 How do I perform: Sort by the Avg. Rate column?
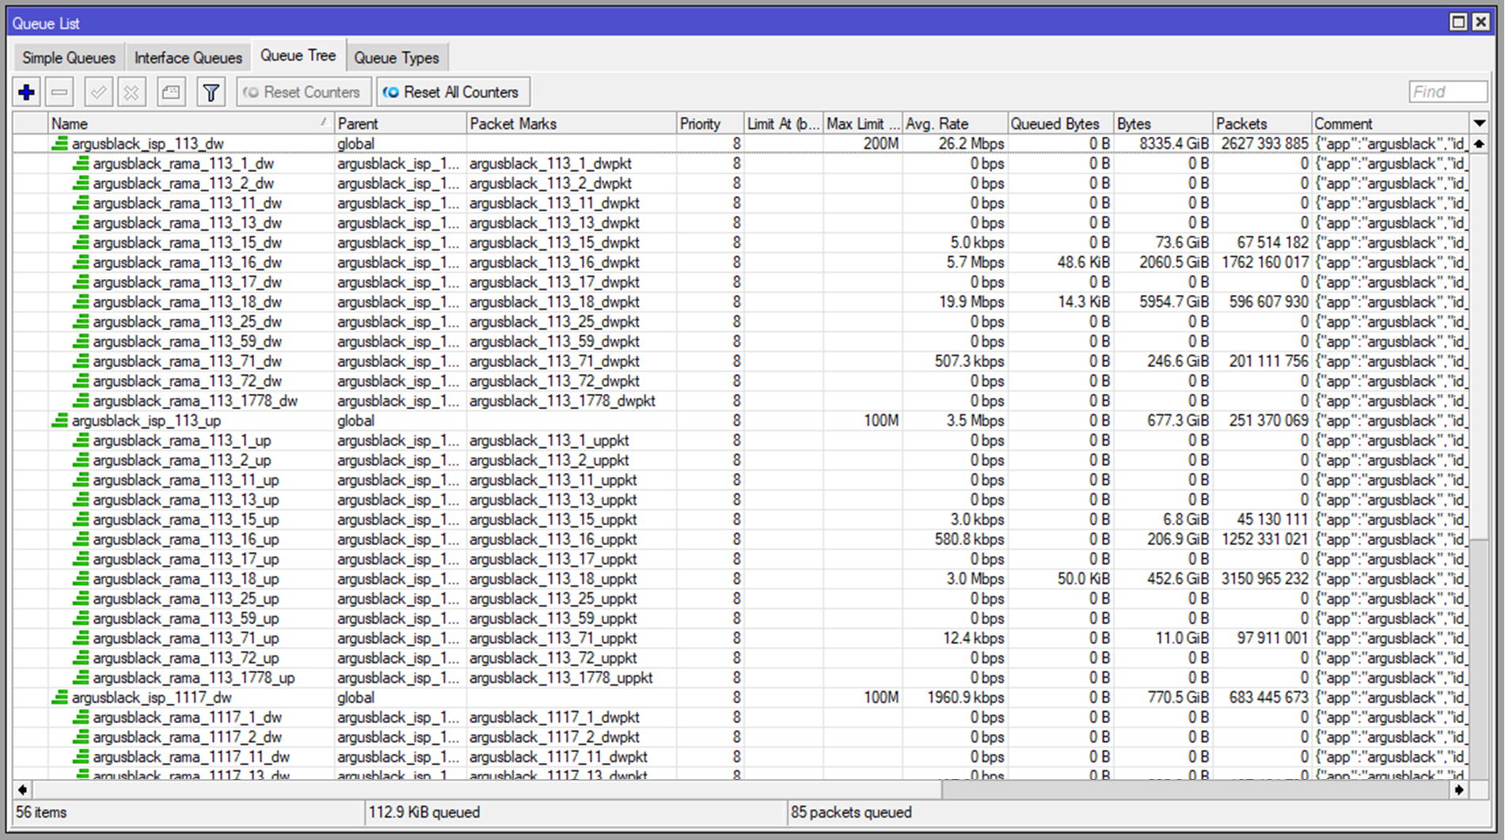click(x=955, y=123)
